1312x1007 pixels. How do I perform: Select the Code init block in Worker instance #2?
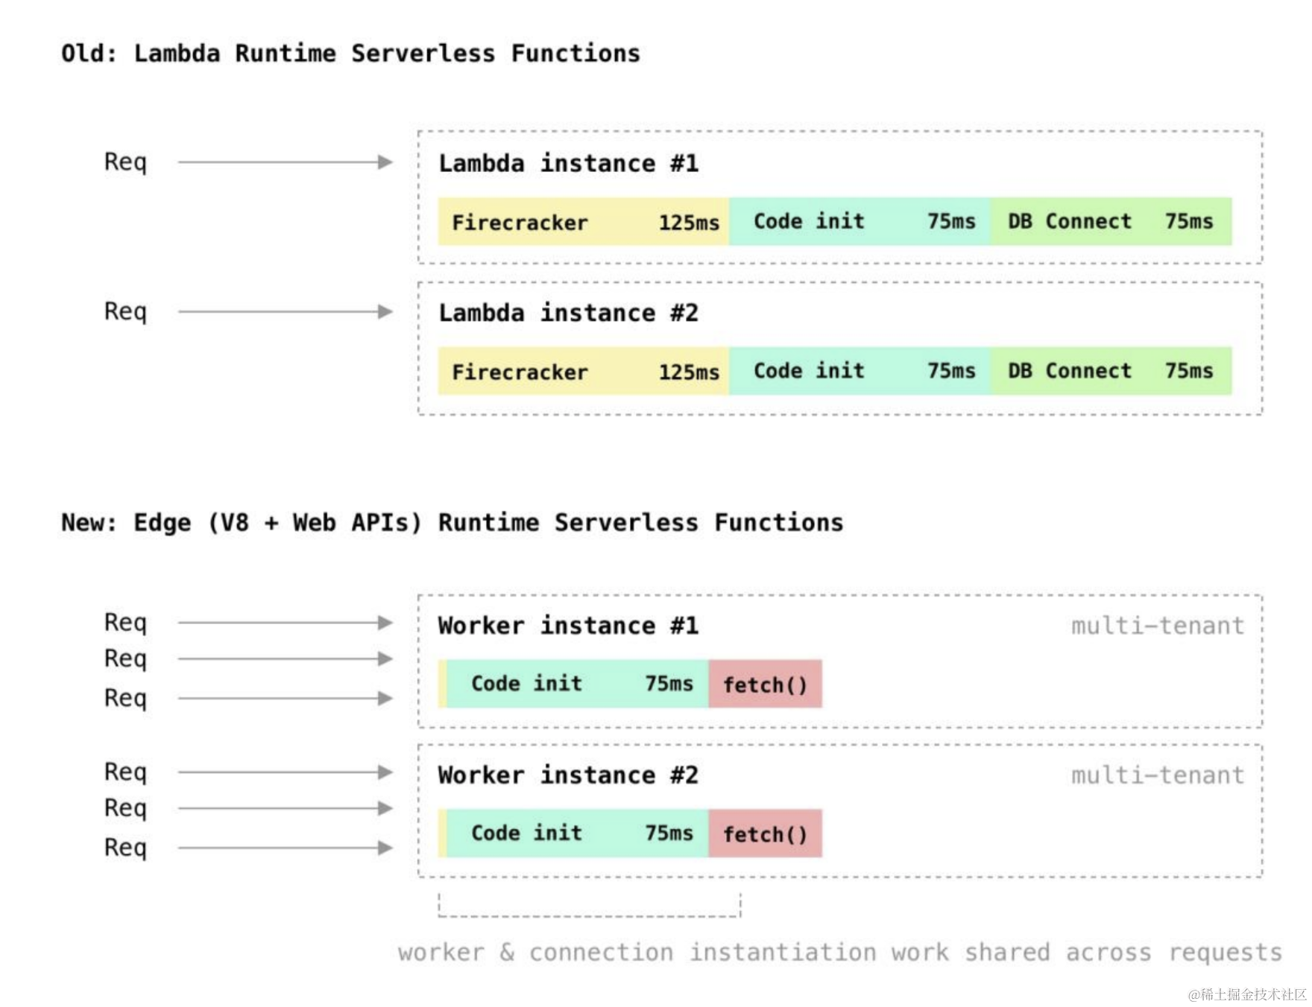coord(578,833)
